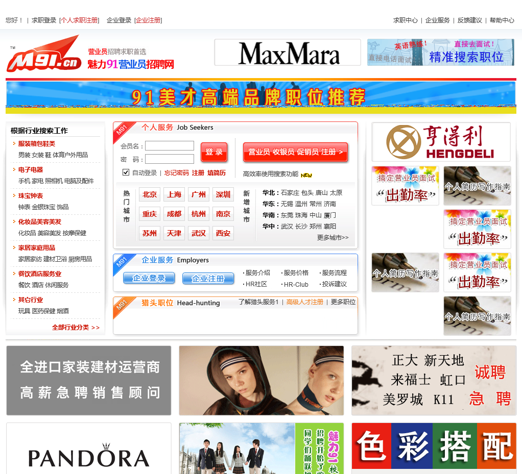Open the MaxMara banner ad
522x474 pixels.
click(x=288, y=53)
